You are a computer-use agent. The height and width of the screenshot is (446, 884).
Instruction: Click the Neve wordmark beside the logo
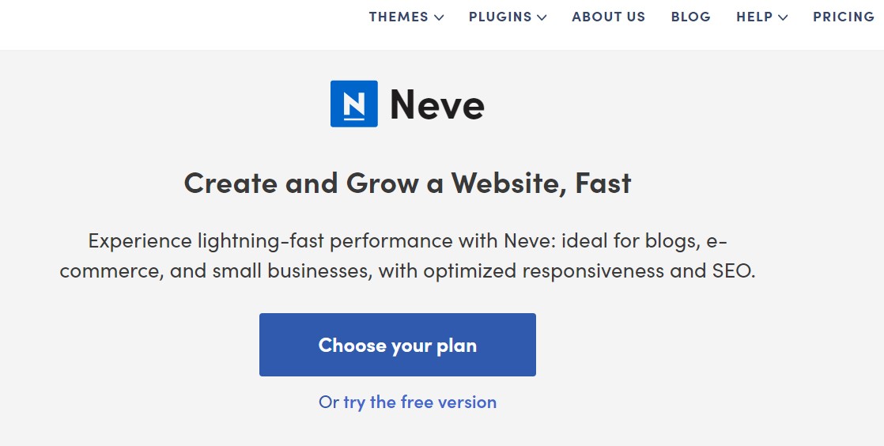(x=437, y=104)
